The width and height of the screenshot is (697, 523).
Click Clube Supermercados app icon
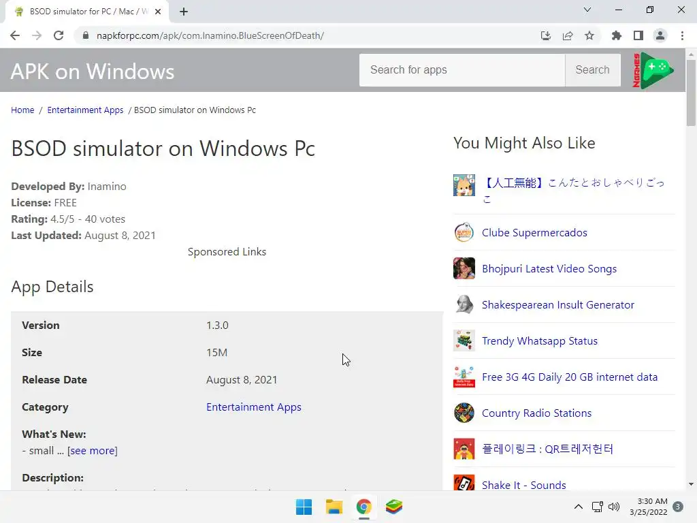pos(464,232)
